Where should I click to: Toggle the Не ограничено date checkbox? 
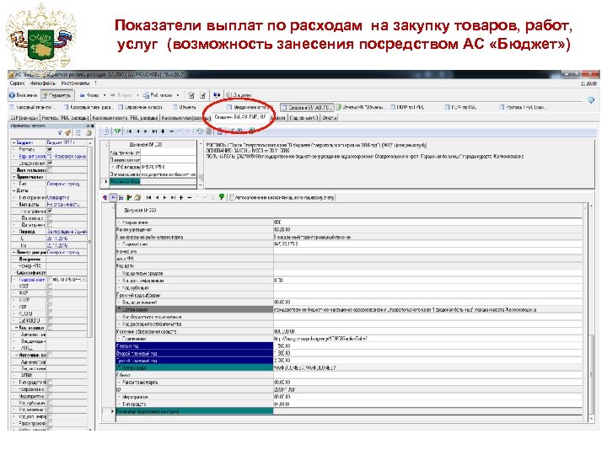tap(50, 211)
